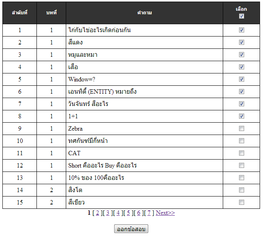Check the checkbox for สิงโต row

click(241, 190)
